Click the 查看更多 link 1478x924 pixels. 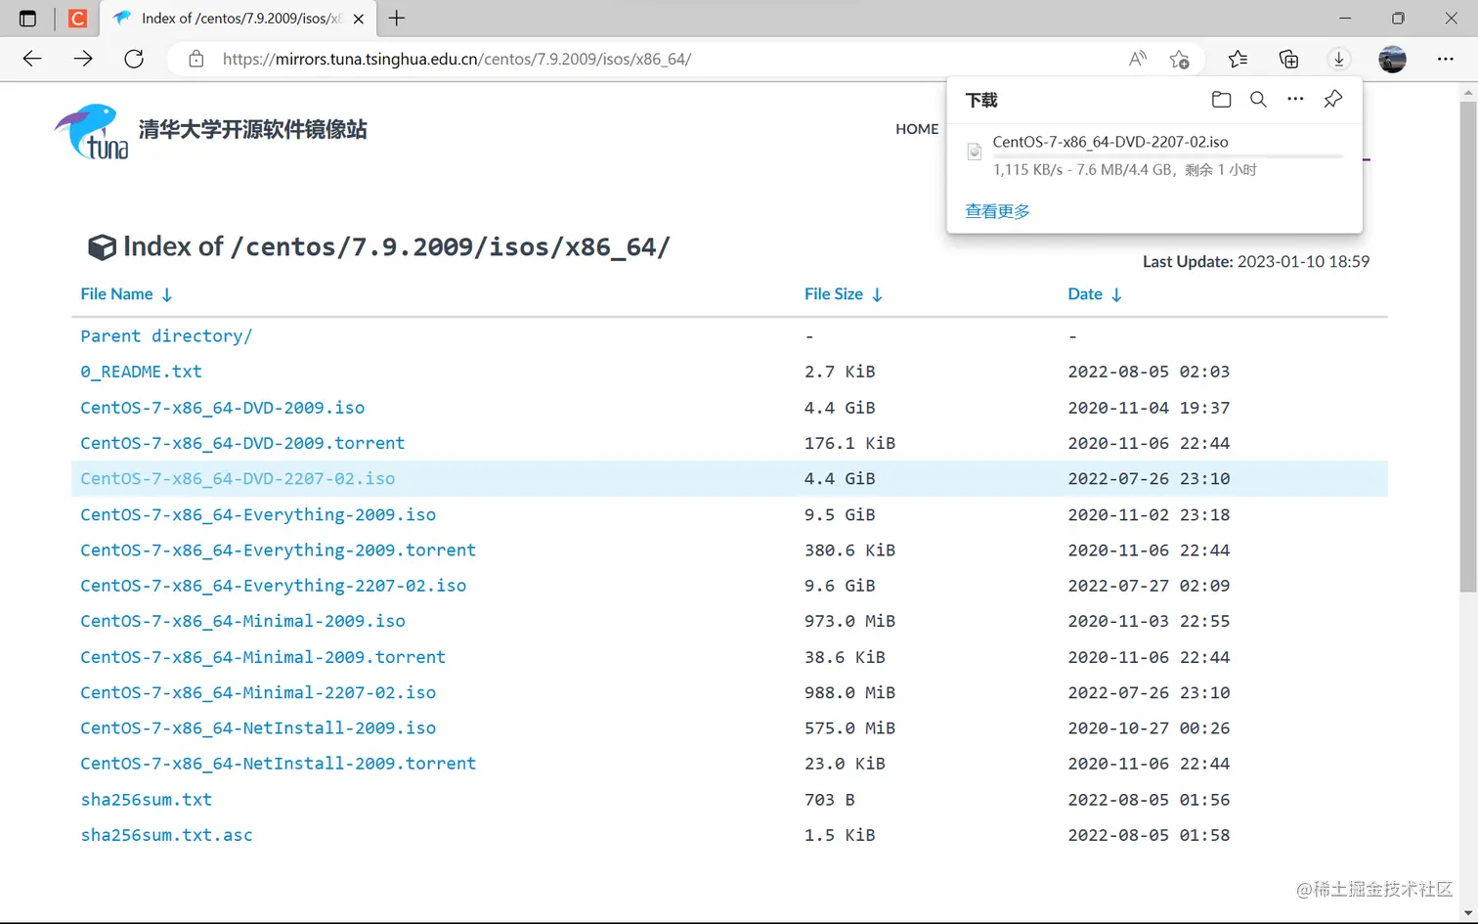pos(997,211)
